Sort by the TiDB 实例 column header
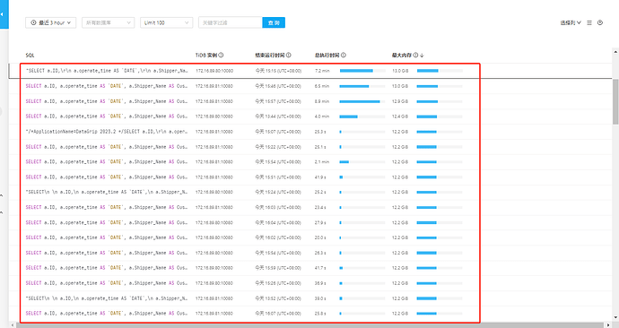The width and height of the screenshot is (619, 328). pyautogui.click(x=206, y=56)
